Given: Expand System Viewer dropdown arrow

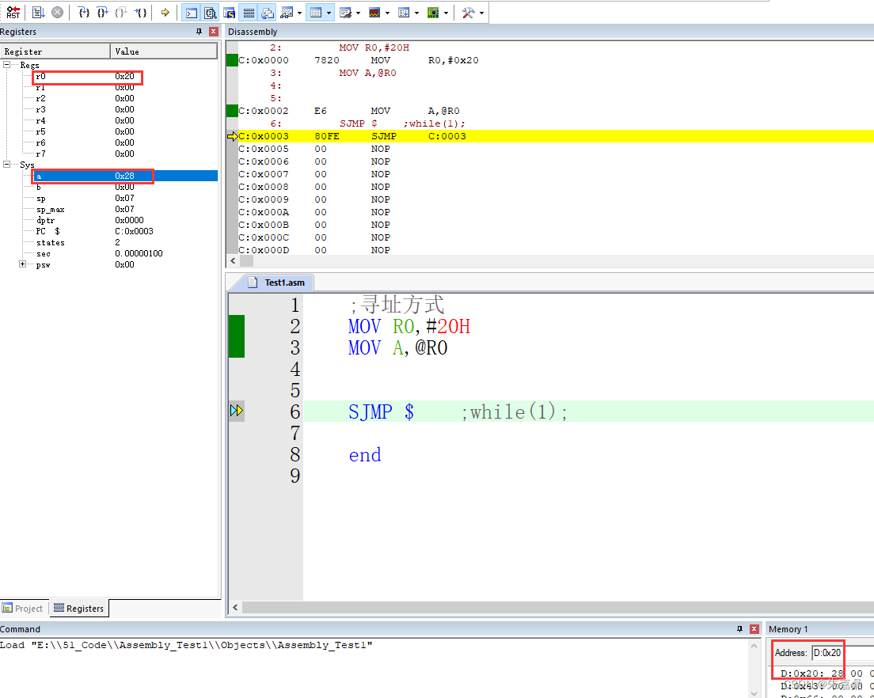Looking at the screenshot, I should click(x=446, y=13).
